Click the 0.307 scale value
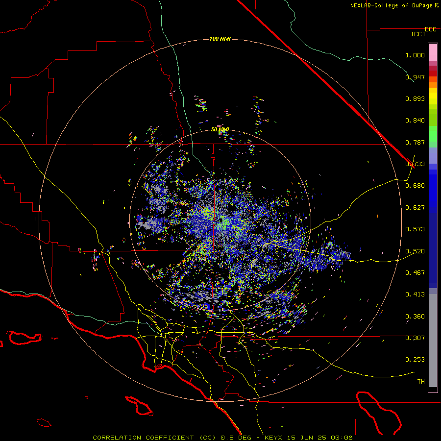Viewport: 441px width, 441px height. point(415,338)
